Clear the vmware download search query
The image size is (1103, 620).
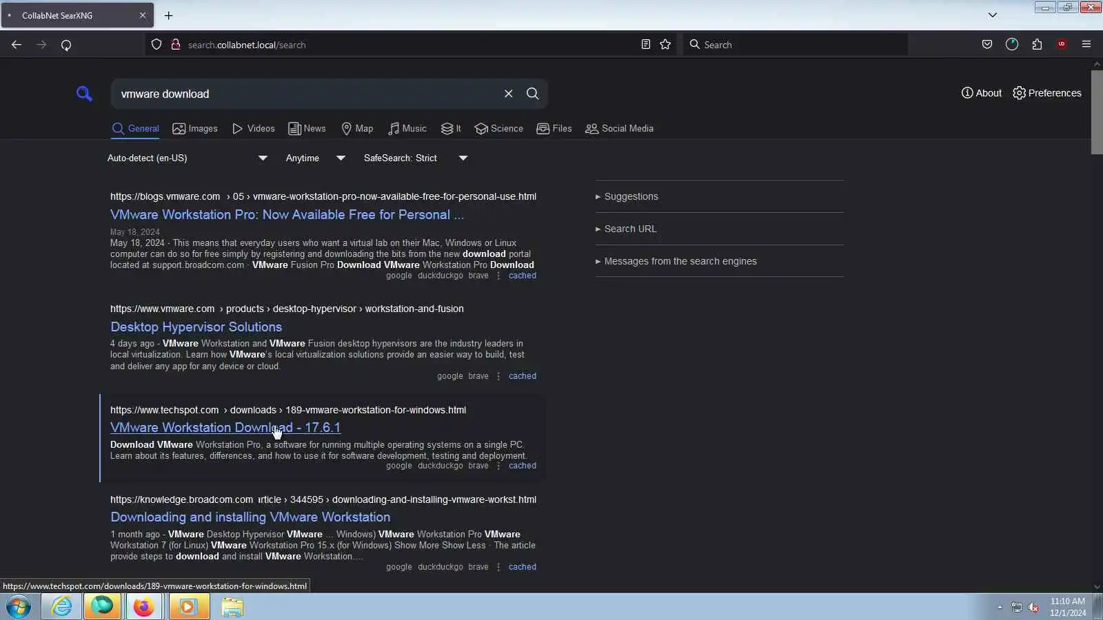pyautogui.click(x=509, y=94)
